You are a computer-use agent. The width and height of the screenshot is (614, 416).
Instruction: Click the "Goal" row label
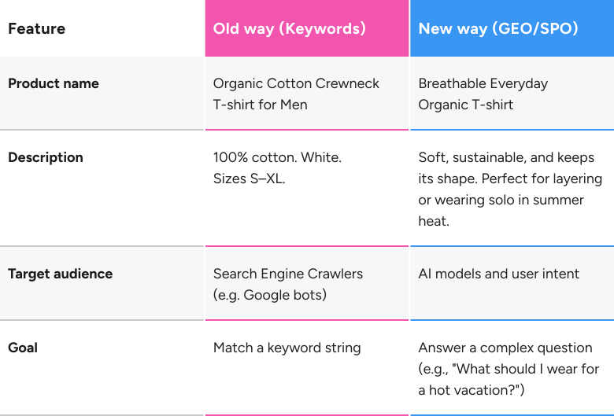(x=23, y=348)
